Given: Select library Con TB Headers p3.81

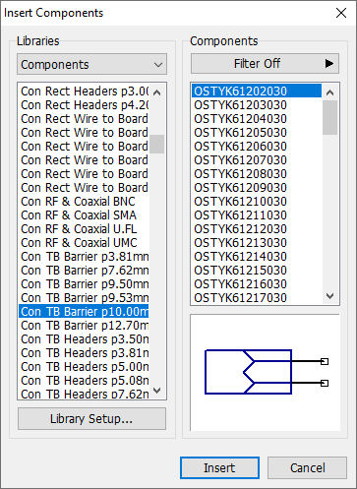Looking at the screenshot, I should (x=85, y=353).
